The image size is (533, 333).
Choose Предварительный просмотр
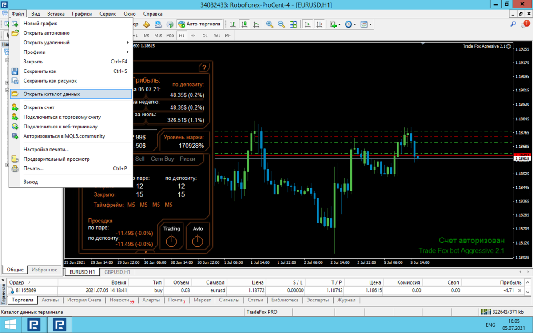click(x=71, y=159)
